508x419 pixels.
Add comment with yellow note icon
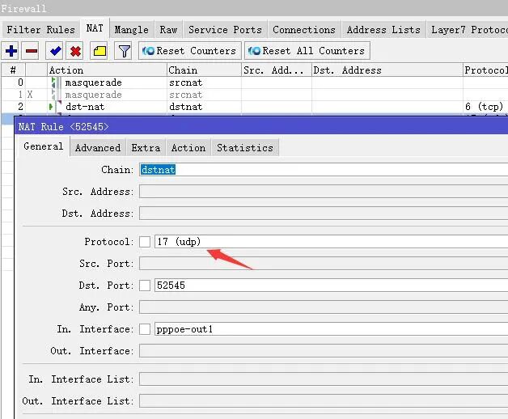tap(99, 51)
